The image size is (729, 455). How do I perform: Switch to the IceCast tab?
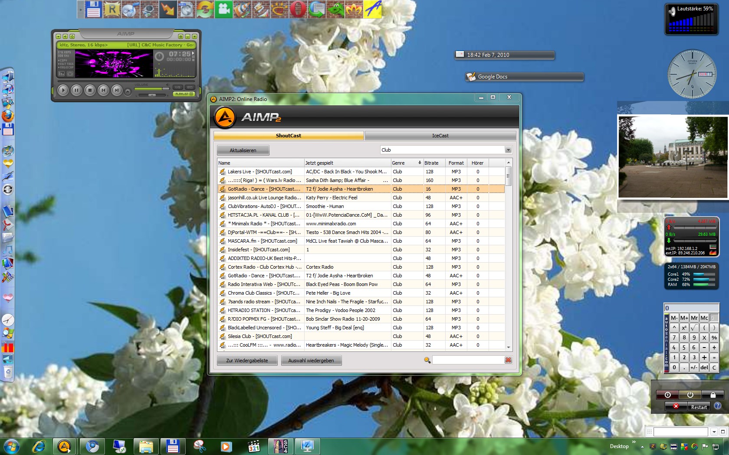tap(440, 136)
